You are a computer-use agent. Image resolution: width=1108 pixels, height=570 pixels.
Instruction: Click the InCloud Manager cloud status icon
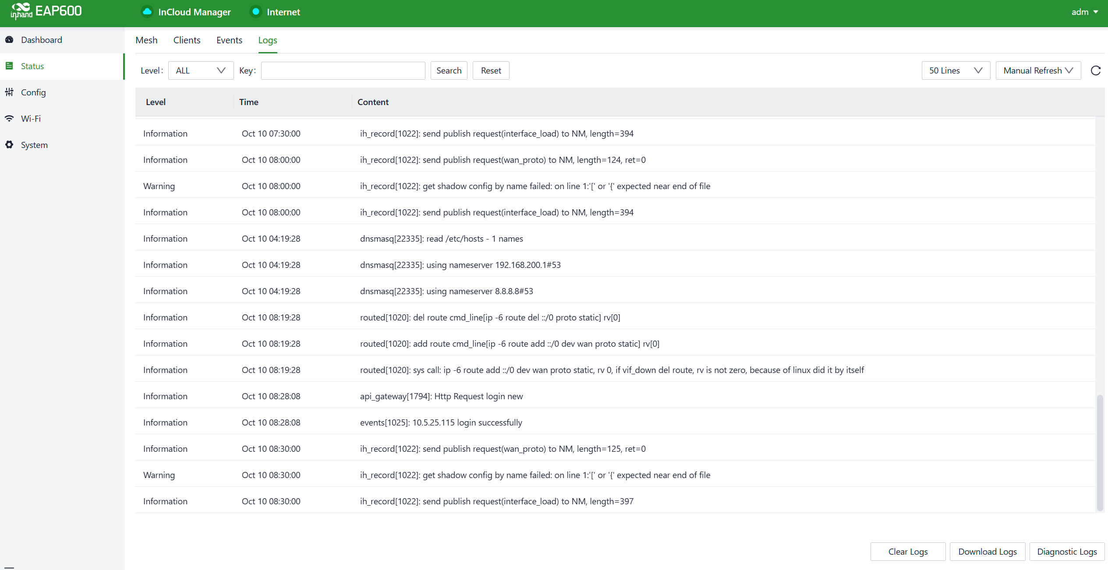pos(147,12)
